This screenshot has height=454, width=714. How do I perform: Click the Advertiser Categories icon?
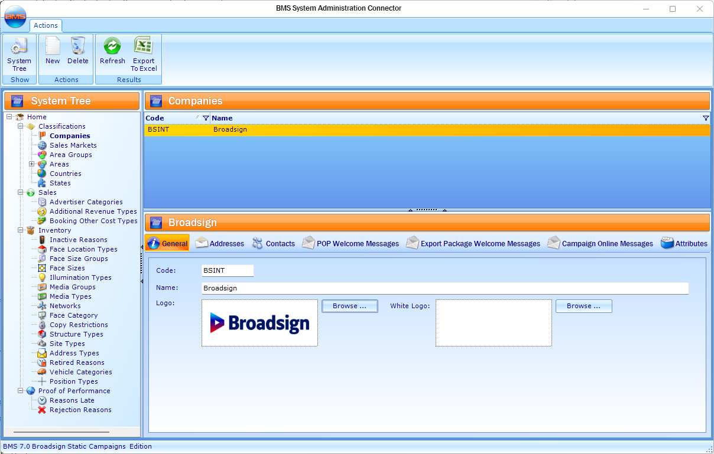pyautogui.click(x=42, y=202)
